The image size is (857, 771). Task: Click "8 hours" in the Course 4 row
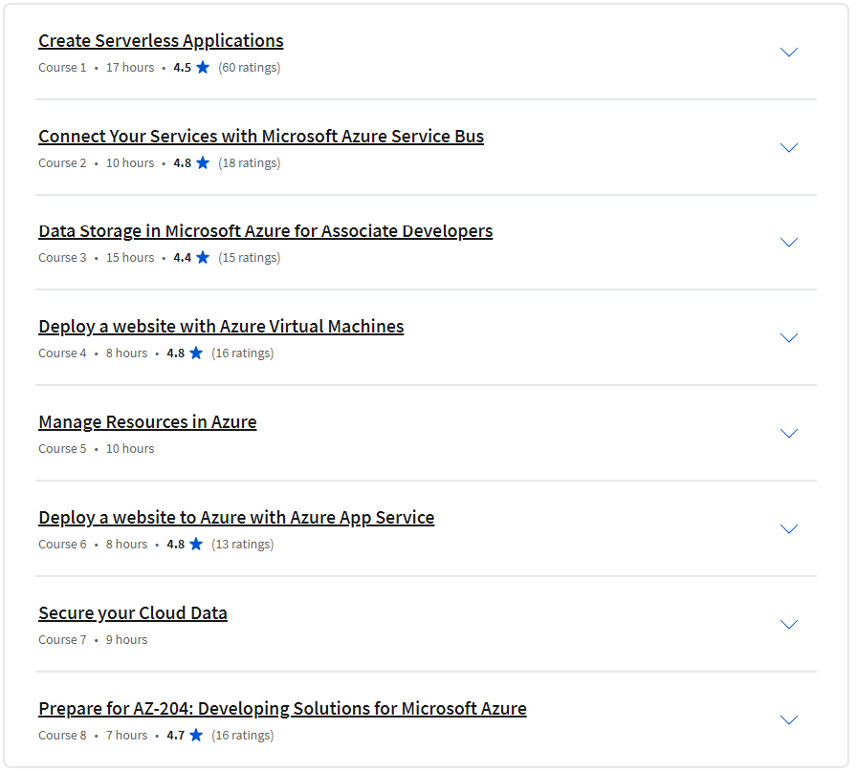tap(127, 353)
